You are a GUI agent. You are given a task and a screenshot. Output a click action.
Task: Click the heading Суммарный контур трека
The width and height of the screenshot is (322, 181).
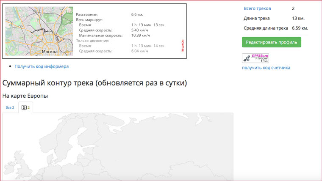tap(94, 83)
